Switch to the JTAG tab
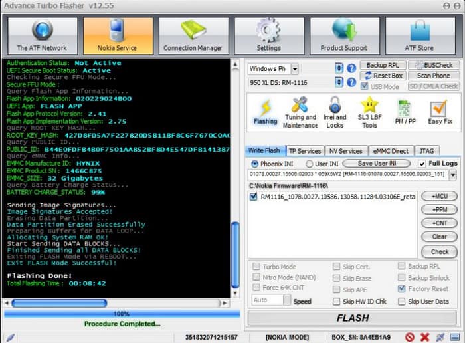The height and width of the screenshot is (343, 465). [x=428, y=151]
